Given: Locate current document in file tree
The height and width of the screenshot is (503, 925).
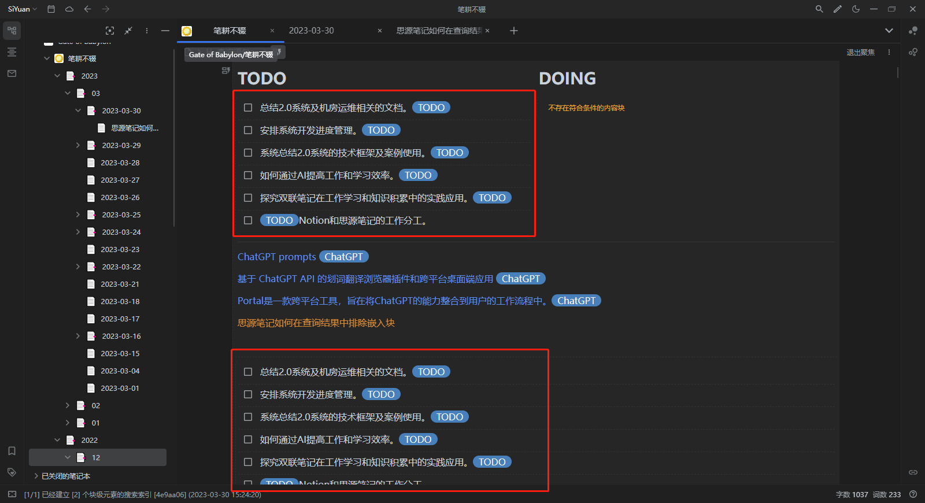Looking at the screenshot, I should [x=110, y=31].
